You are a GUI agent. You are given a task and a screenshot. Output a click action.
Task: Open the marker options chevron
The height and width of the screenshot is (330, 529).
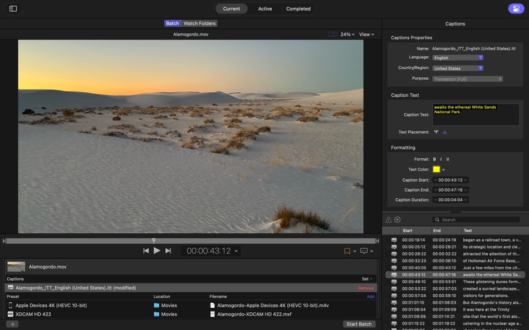(x=355, y=251)
